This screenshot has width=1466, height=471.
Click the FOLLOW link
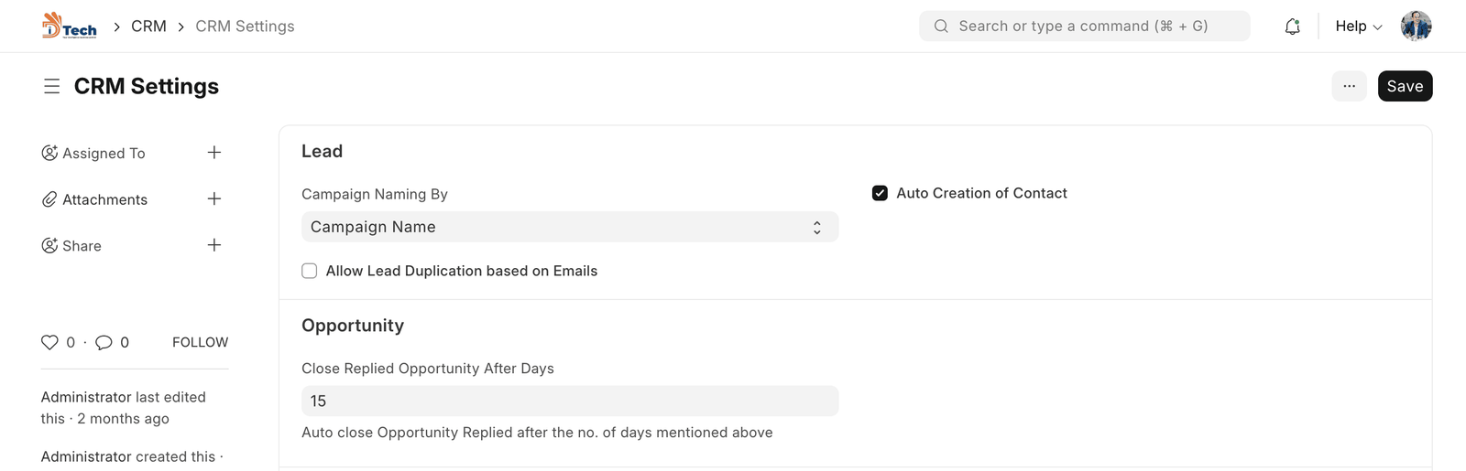click(x=200, y=342)
